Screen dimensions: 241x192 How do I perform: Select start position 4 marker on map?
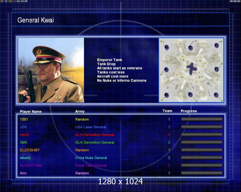click(191, 48)
